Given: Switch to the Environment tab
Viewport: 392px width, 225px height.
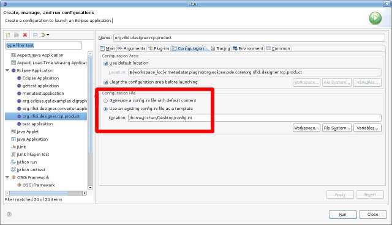Looking at the screenshot, I should pyautogui.click(x=248, y=48).
